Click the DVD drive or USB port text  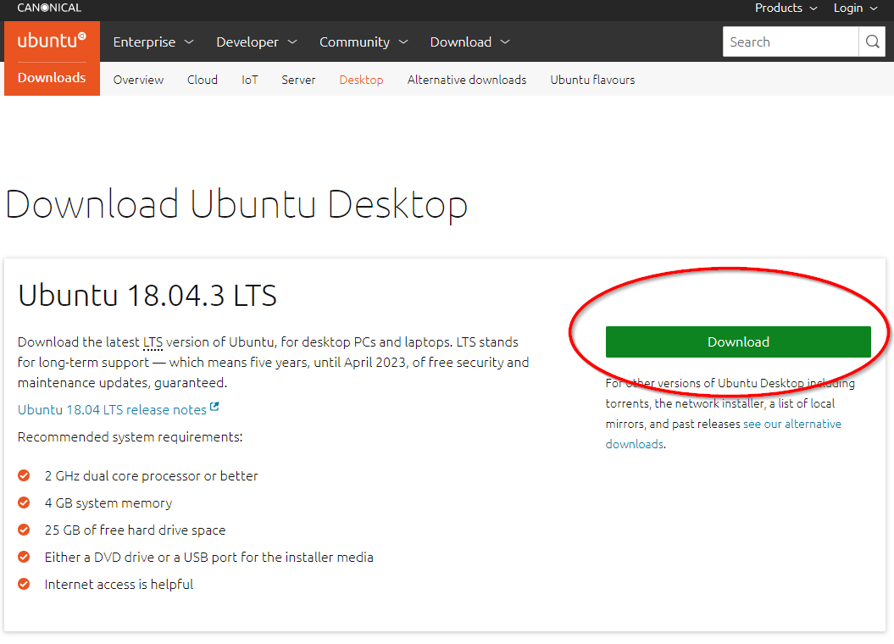pyautogui.click(x=208, y=558)
